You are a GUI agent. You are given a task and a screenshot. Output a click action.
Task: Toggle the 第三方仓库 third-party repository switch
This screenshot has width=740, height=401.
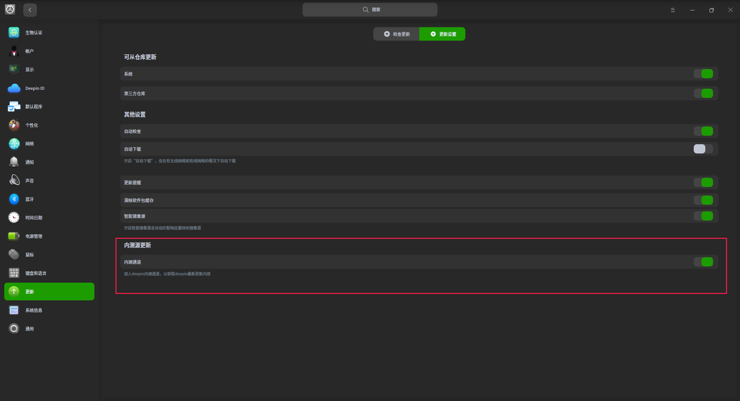703,93
